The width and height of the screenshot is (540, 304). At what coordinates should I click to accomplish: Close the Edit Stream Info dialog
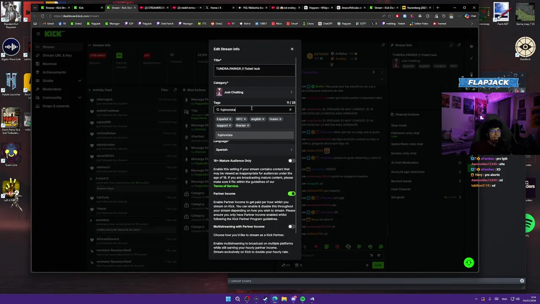click(x=292, y=49)
